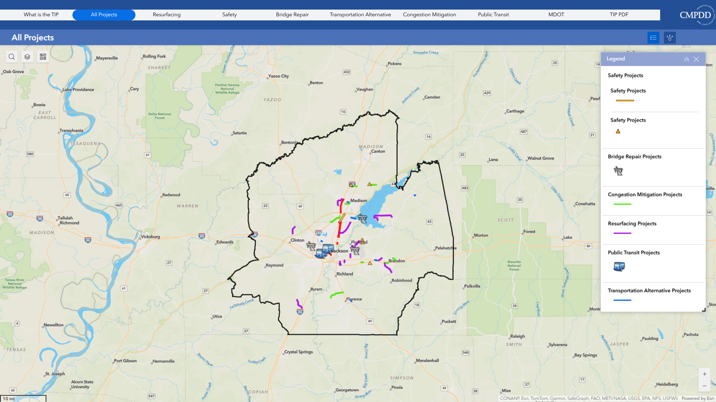Viewport: 716px width, 402px height.
Task: Open the MDOT tab
Action: (556, 15)
